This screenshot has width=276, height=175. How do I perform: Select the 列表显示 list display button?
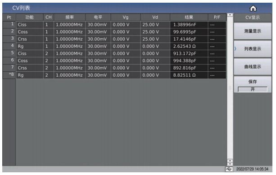click(x=253, y=49)
